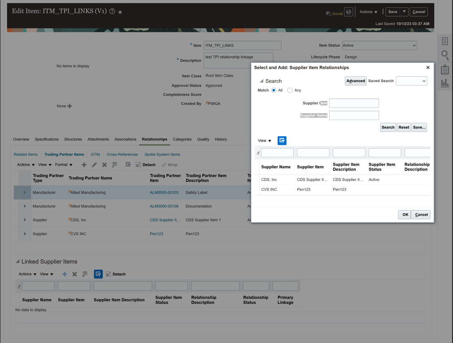
Task: Click freeze icon in Linked Supplier Items toolbar
Action: tap(85, 274)
